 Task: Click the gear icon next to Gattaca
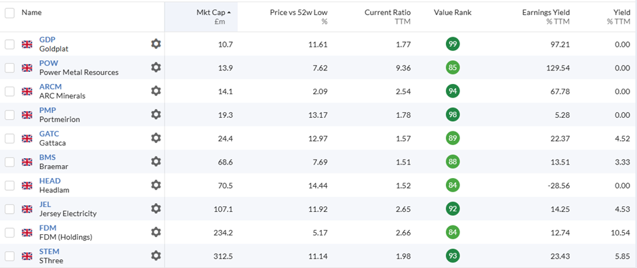pos(156,138)
